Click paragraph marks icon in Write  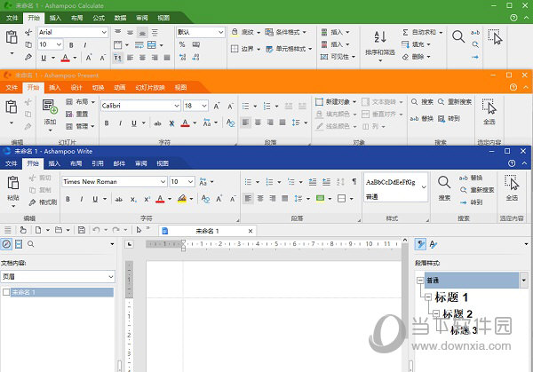pos(354,182)
